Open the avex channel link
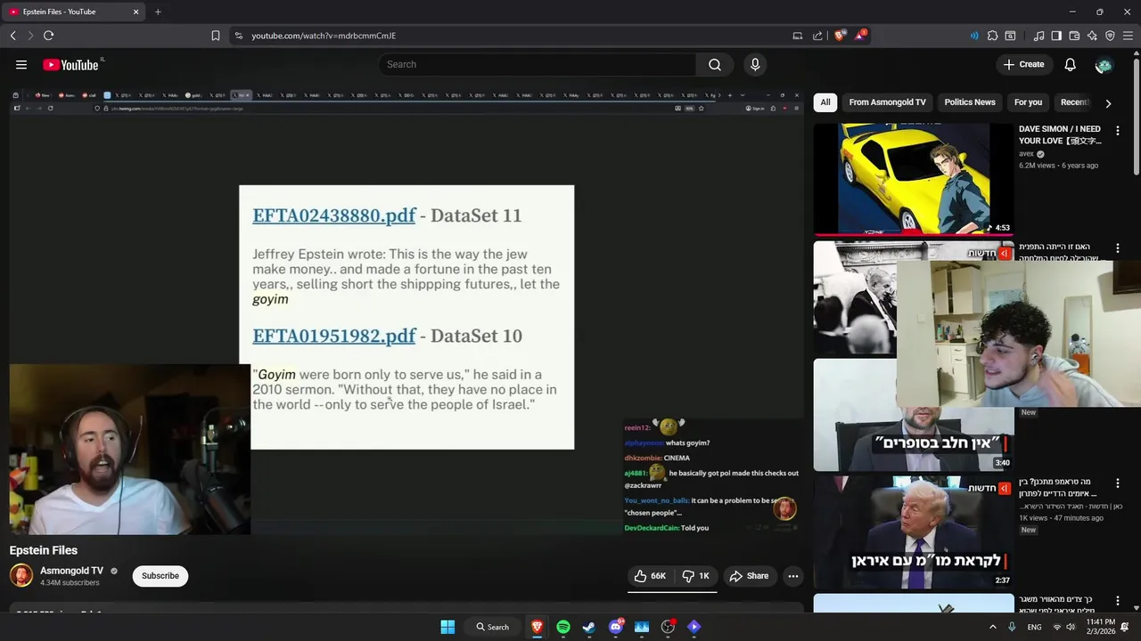The width and height of the screenshot is (1141, 641). [1027, 154]
